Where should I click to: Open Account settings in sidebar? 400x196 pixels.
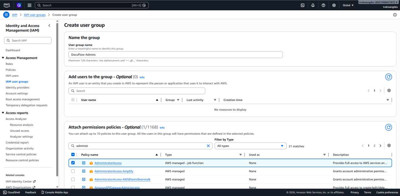[x=17, y=93]
